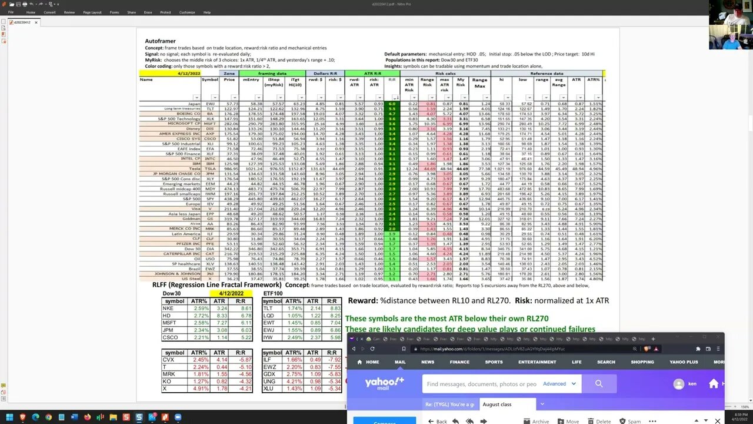This screenshot has width=753, height=424.
Task: Open filter dropdown under Symbol column
Action: [x=215, y=97]
